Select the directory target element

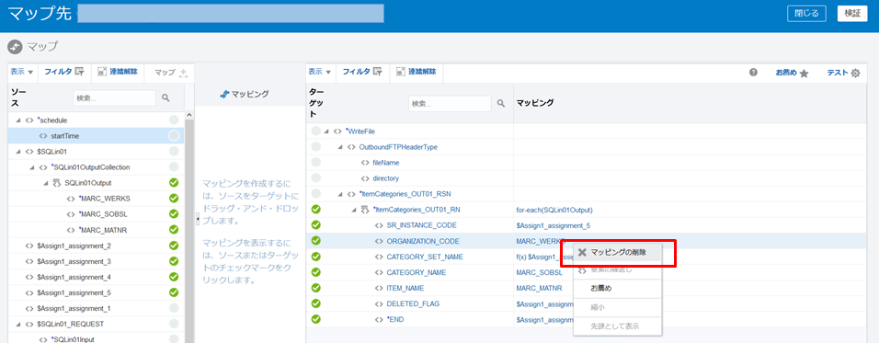[x=385, y=178]
